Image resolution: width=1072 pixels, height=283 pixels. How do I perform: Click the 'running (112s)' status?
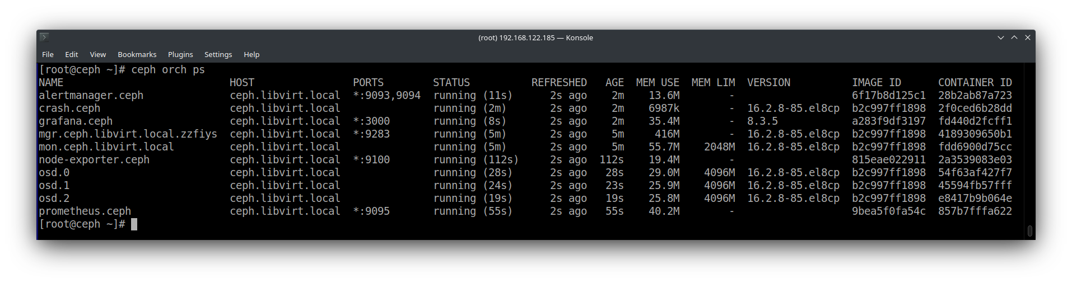tap(476, 160)
